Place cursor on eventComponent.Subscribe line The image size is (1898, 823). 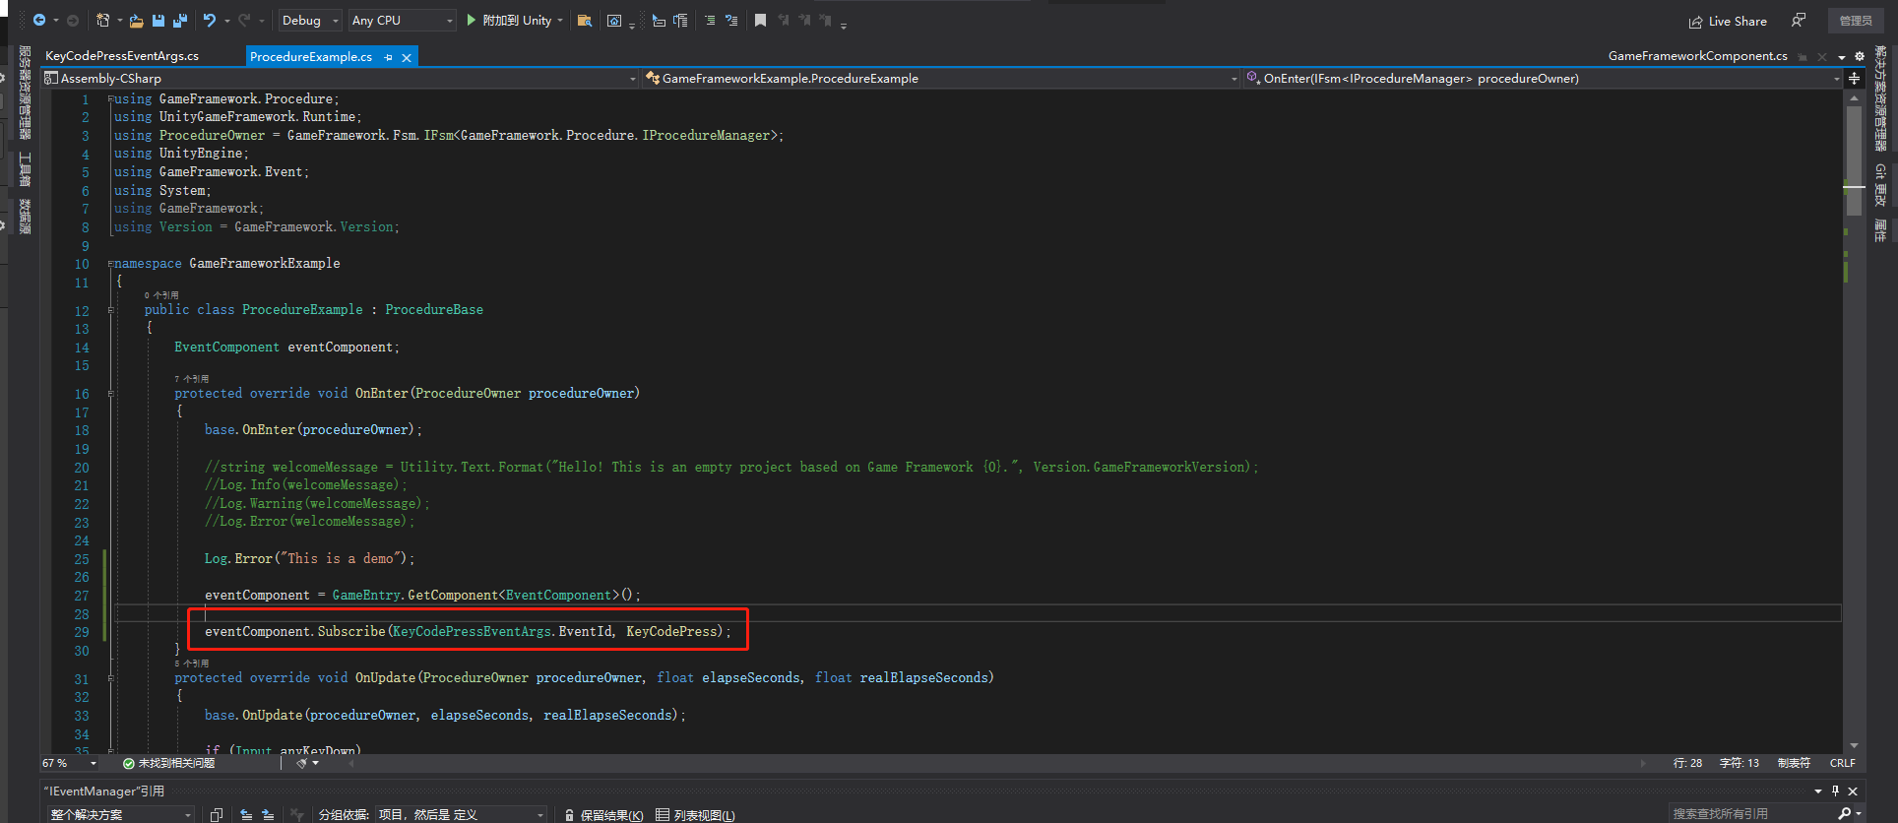click(x=468, y=632)
